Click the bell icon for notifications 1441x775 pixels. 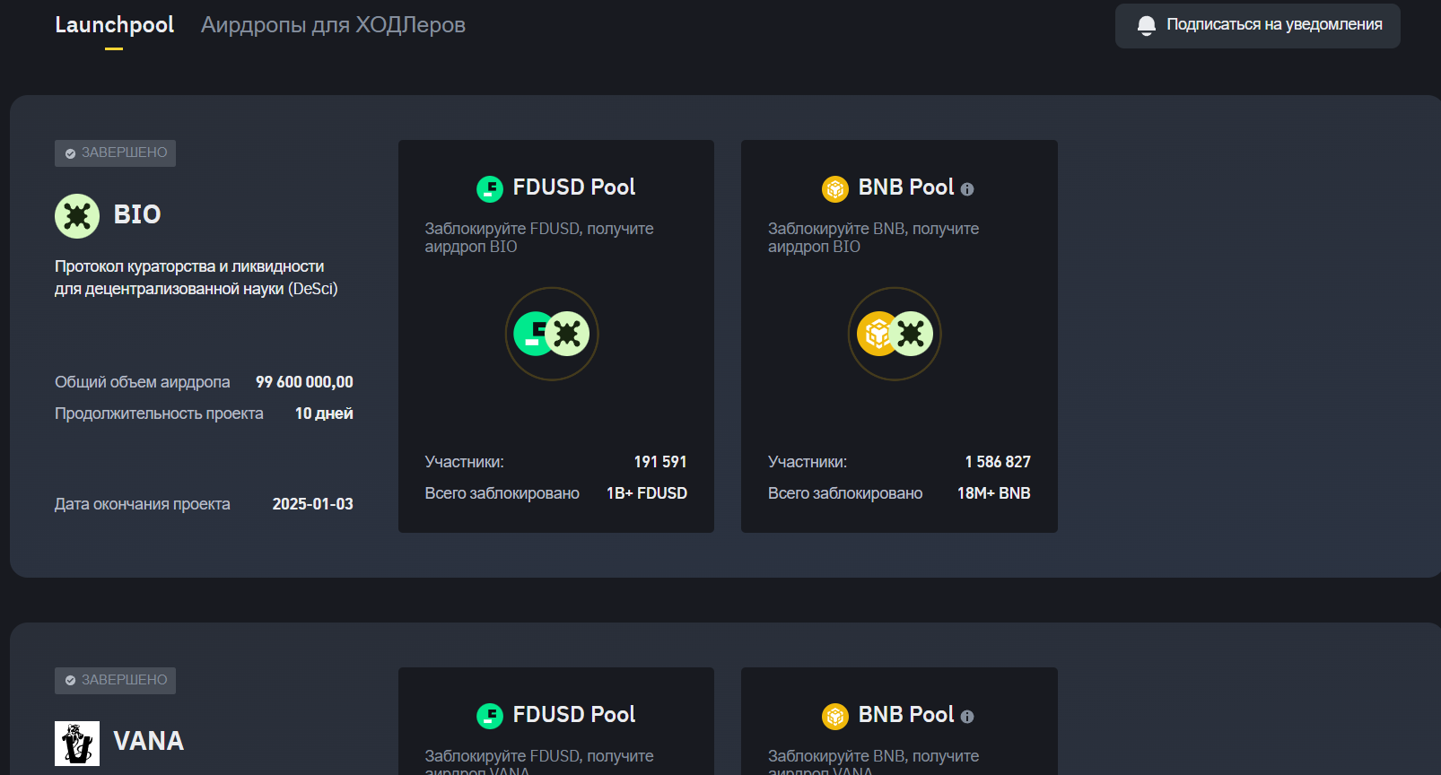tap(1146, 25)
